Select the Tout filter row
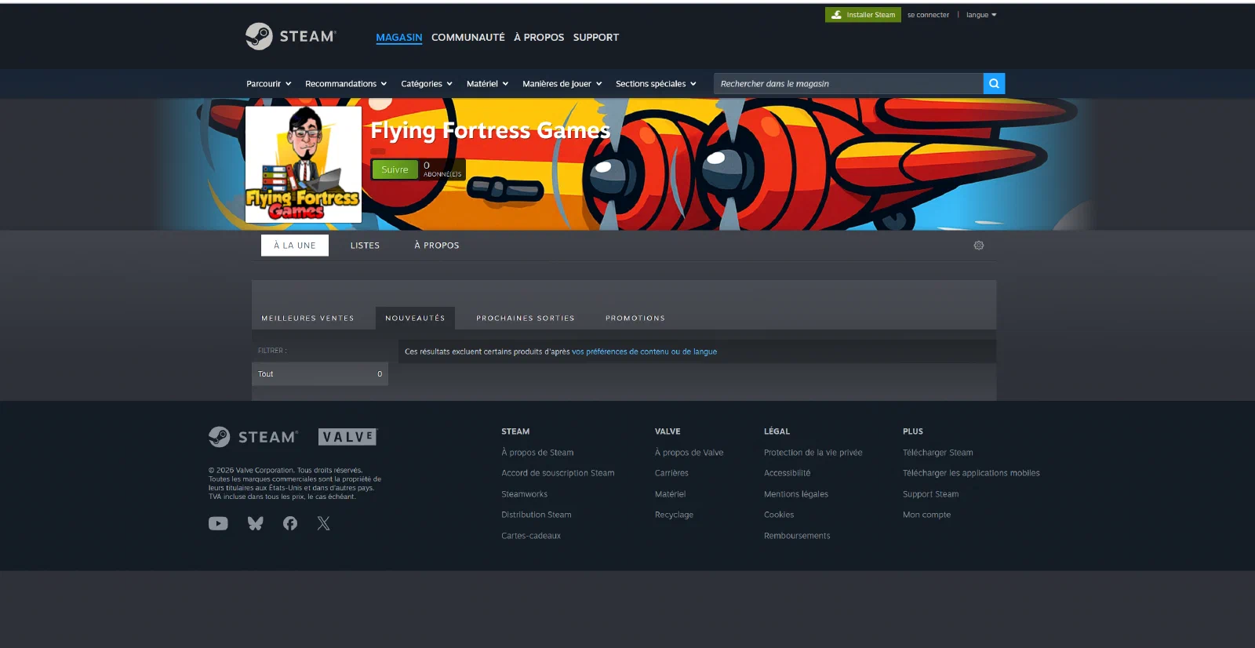Viewport: 1255px width, 648px height. click(320, 373)
